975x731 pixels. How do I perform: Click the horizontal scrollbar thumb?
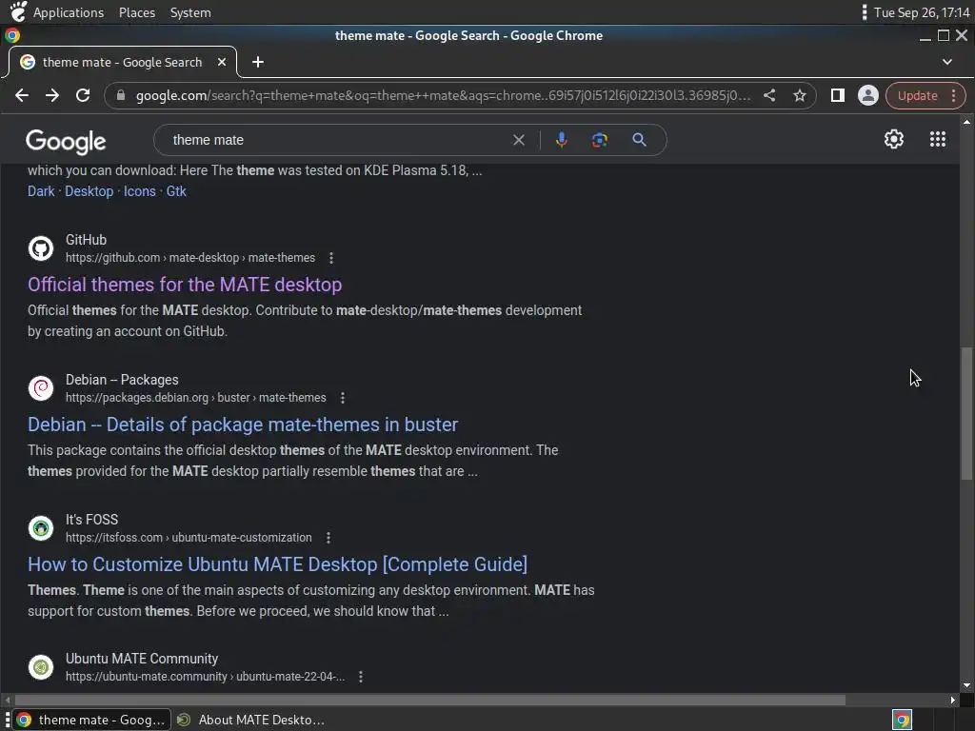[429, 700]
